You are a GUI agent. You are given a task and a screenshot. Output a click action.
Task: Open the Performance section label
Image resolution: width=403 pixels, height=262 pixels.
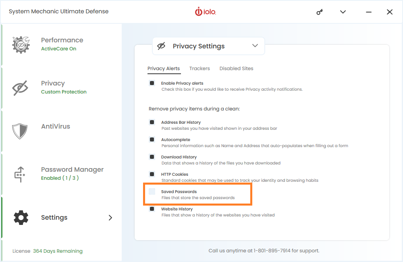tap(62, 40)
